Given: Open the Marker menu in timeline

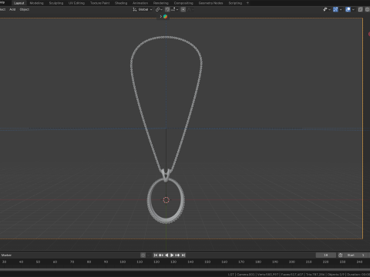Looking at the screenshot, I should click(x=6, y=255).
